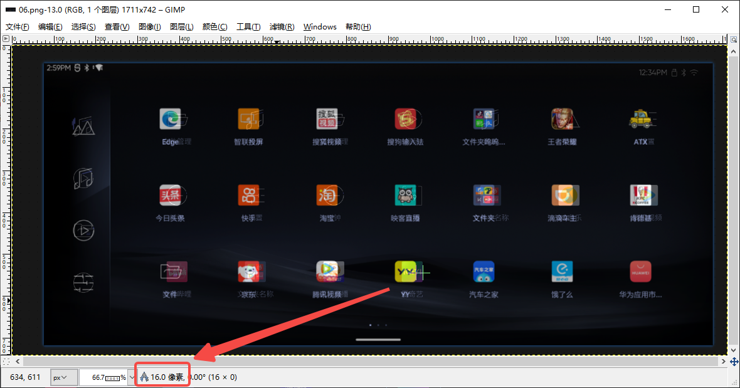Click the 今日头条 app icon

171,195
